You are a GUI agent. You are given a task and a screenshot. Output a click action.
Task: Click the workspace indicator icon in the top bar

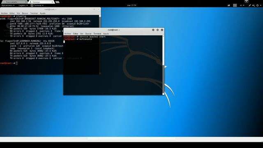[x=235, y=5]
